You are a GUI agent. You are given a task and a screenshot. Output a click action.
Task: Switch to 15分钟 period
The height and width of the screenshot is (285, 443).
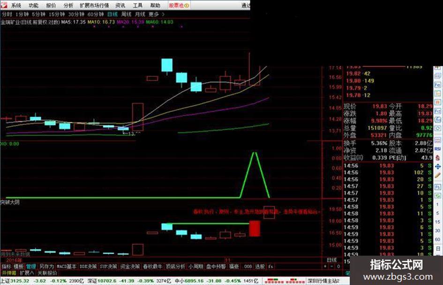click(57, 14)
